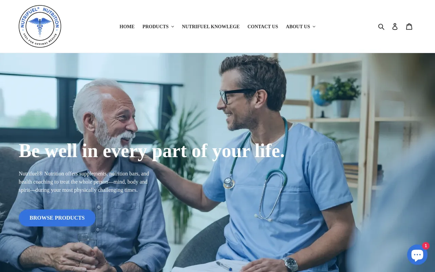
Task: Expand the PRODUCTS dropdown chevron
Action: (x=173, y=27)
